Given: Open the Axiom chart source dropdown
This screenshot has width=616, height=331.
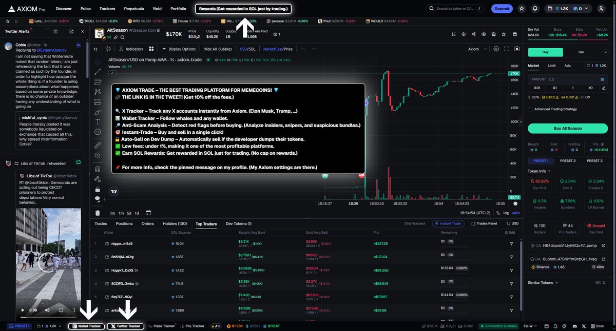Looking at the screenshot, I should (476, 49).
